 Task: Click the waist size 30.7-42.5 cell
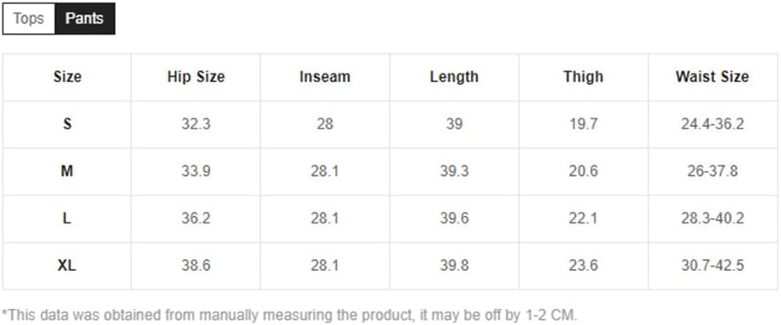pos(712,266)
